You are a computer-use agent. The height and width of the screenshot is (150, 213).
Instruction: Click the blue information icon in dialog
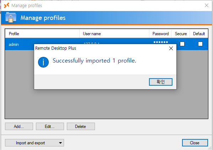point(43,62)
